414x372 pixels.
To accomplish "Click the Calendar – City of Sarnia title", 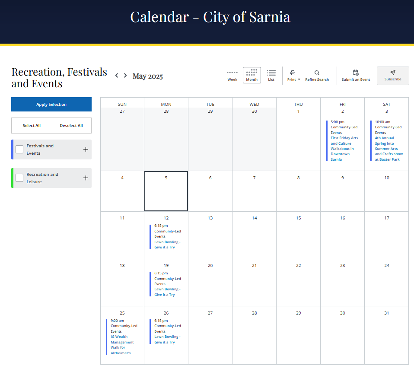I will tap(210, 17).
